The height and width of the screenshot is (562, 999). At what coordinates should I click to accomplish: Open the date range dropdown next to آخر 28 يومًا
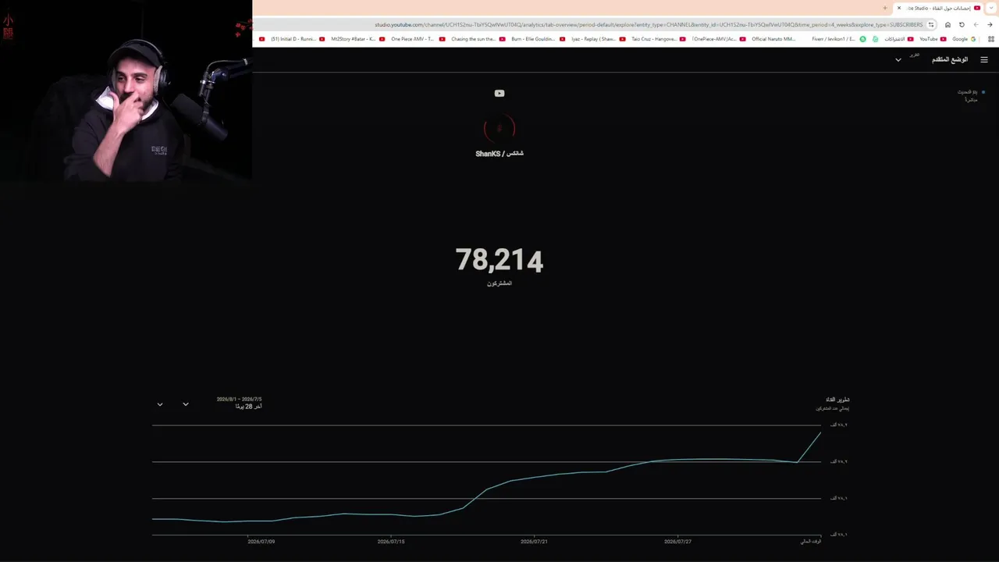pos(186,404)
